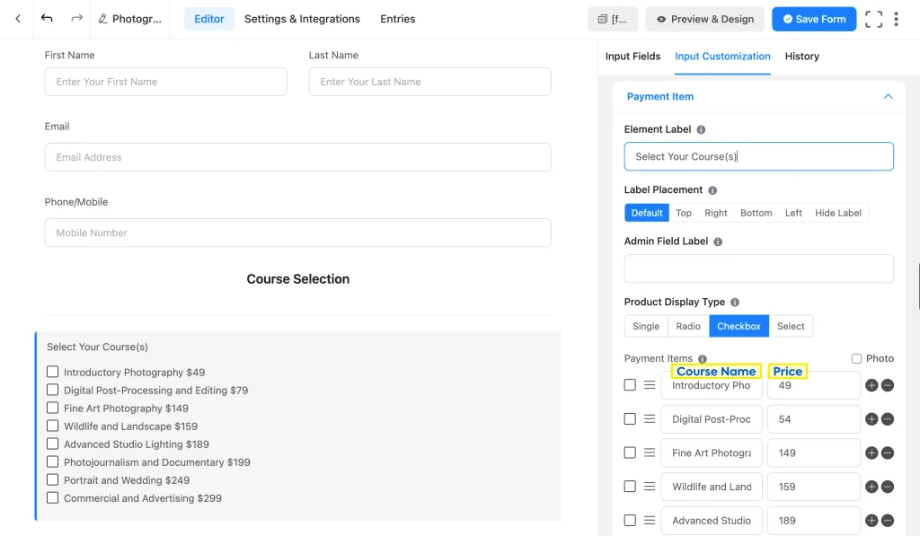Click the Admin Field Label input
920x536 pixels.
coord(758,268)
